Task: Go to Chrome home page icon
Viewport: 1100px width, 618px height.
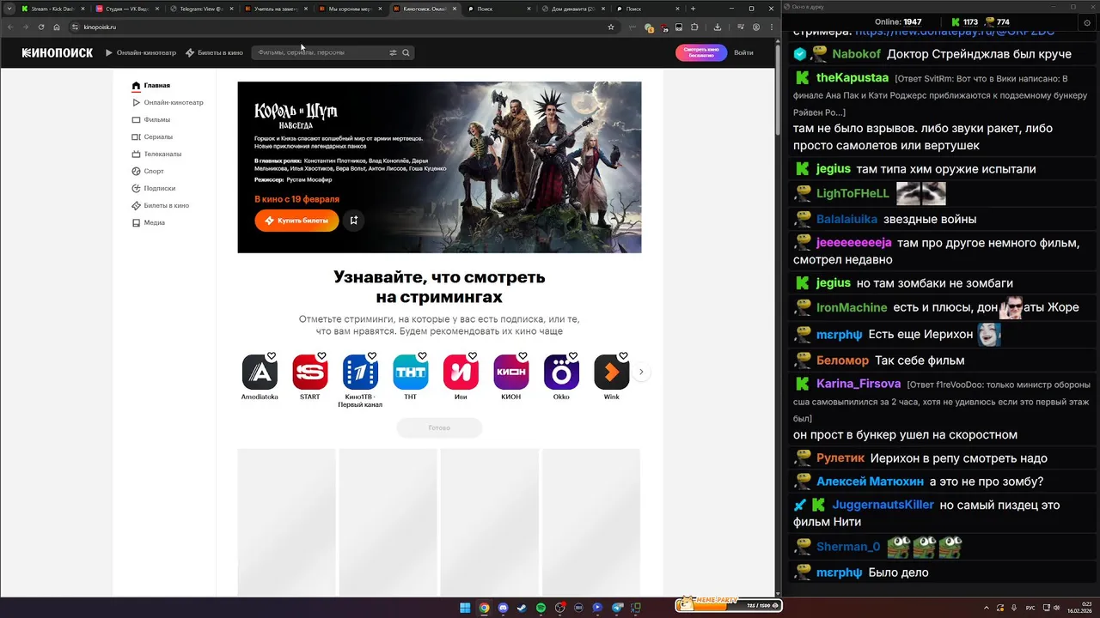Action: click(x=57, y=27)
